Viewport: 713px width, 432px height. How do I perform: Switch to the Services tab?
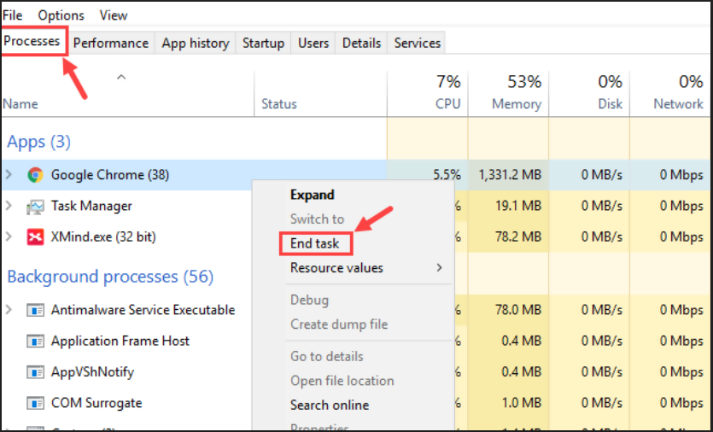point(417,43)
